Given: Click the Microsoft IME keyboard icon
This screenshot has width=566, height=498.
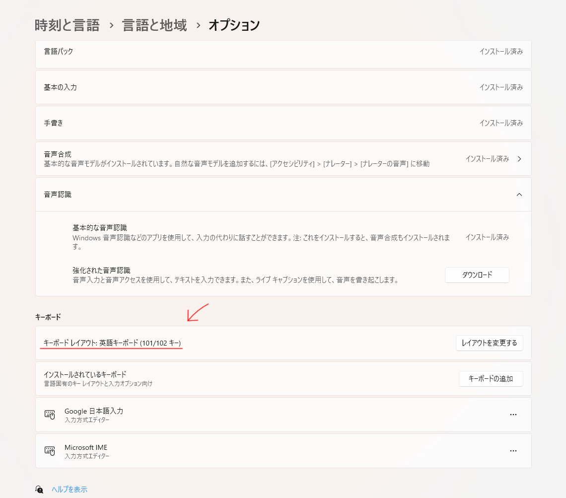Looking at the screenshot, I should [x=50, y=451].
